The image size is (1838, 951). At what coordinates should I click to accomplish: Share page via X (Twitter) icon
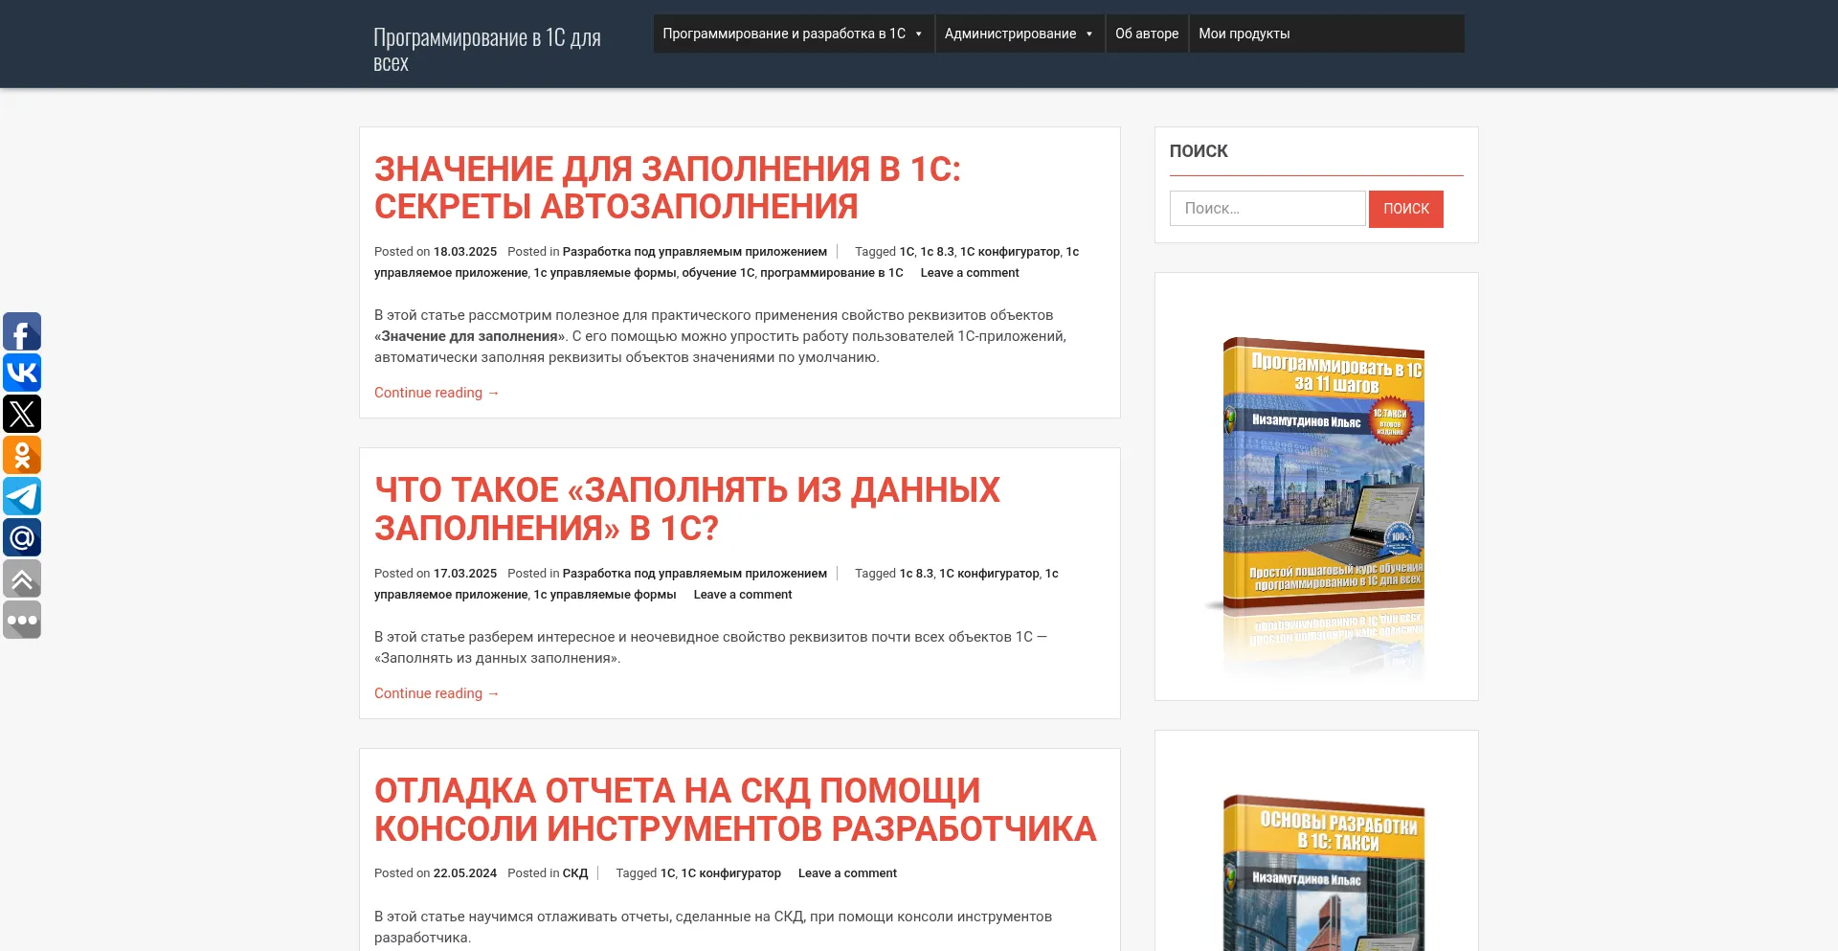tap(22, 414)
